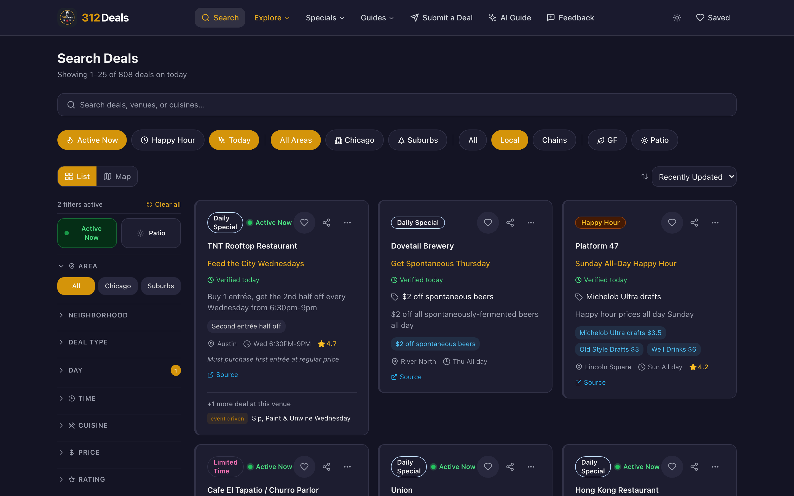Open more options for Hong Kong Restaurant
The image size is (794, 496).
(x=715, y=467)
